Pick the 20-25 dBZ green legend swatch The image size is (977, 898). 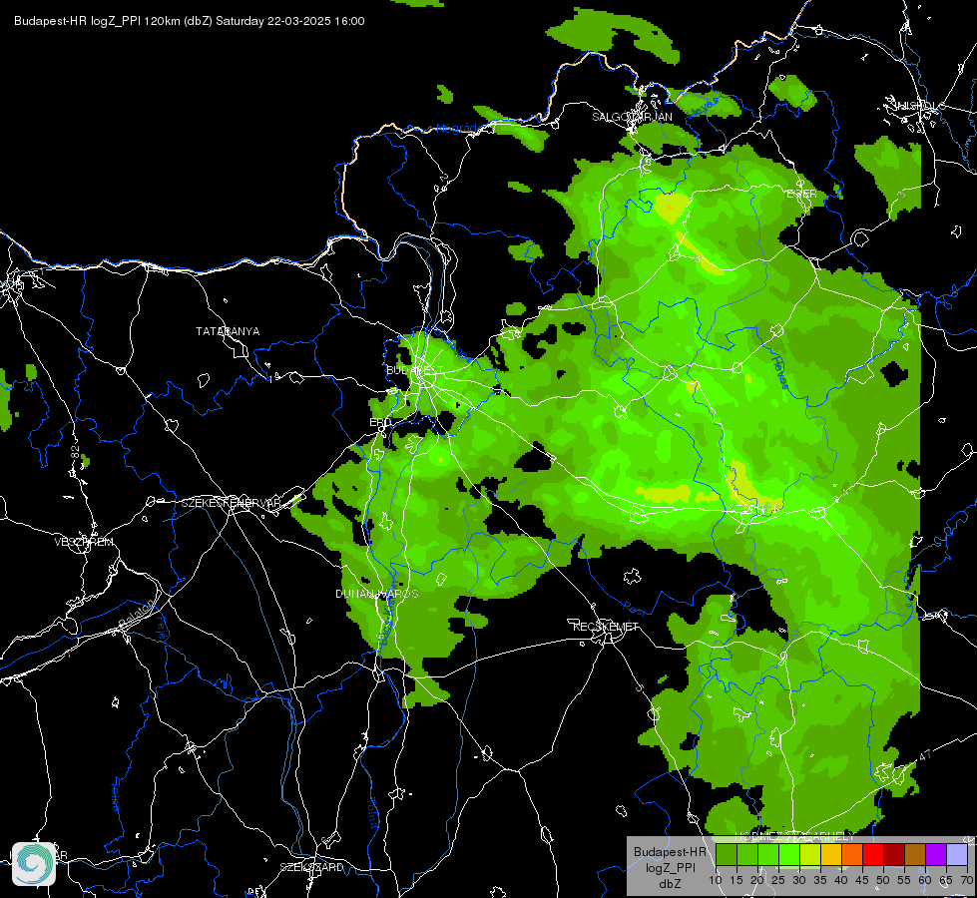click(768, 855)
